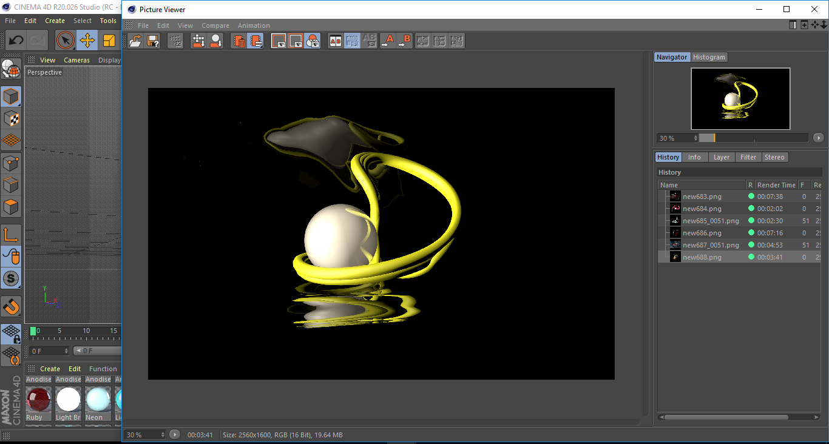829x444 pixels.
Task: Select Model mode cube icon
Action: (11, 96)
